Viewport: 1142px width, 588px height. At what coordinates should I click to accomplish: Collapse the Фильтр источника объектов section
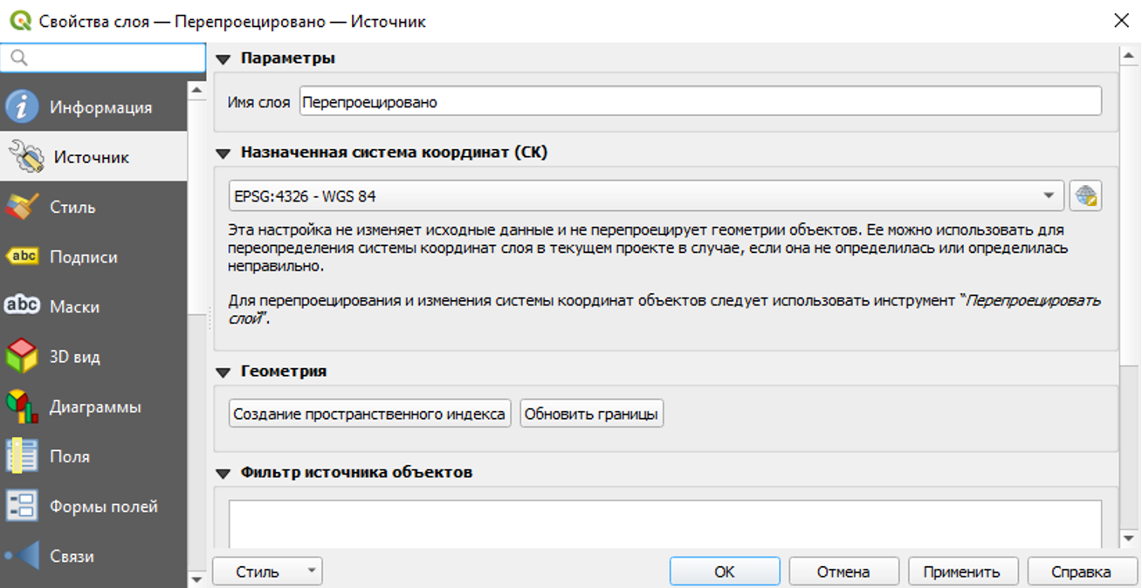pyautogui.click(x=224, y=473)
